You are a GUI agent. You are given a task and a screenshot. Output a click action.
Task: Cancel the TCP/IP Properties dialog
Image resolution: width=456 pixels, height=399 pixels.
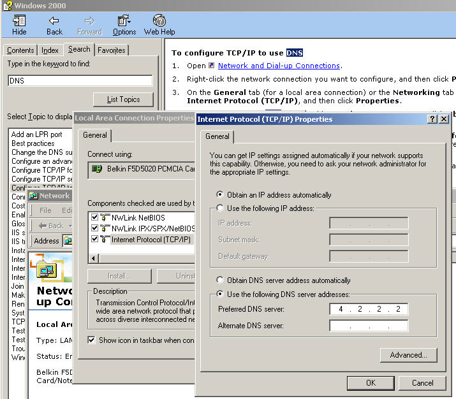click(422, 382)
